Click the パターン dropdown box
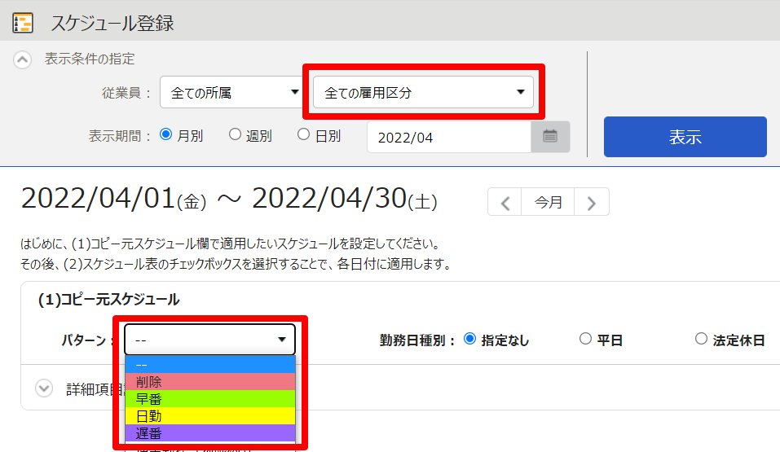 pyautogui.click(x=209, y=340)
